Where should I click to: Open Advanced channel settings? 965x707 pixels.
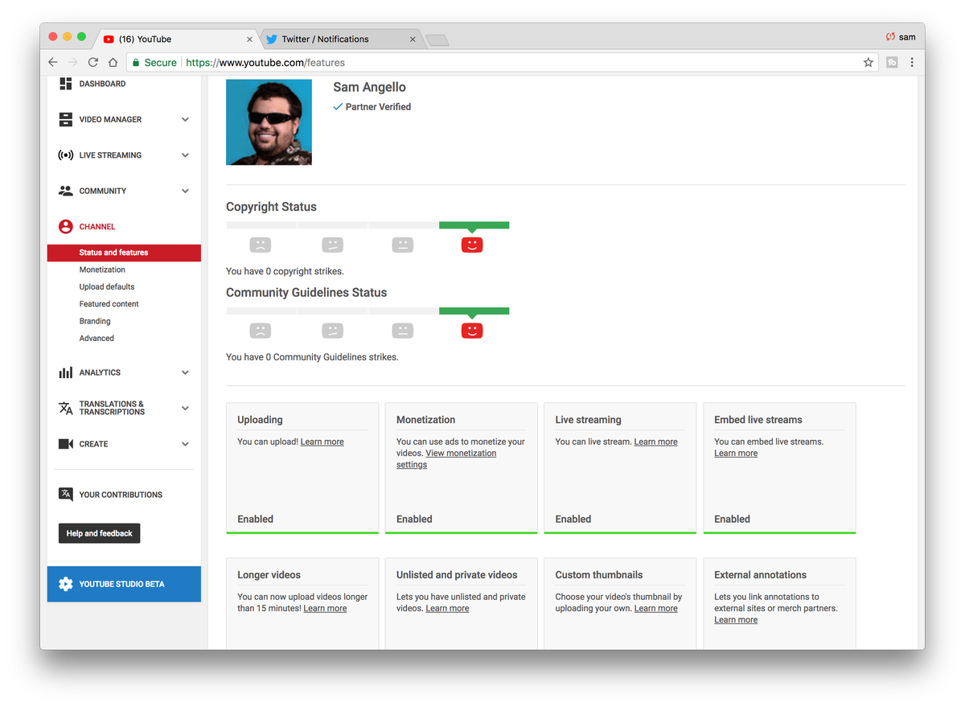point(96,338)
